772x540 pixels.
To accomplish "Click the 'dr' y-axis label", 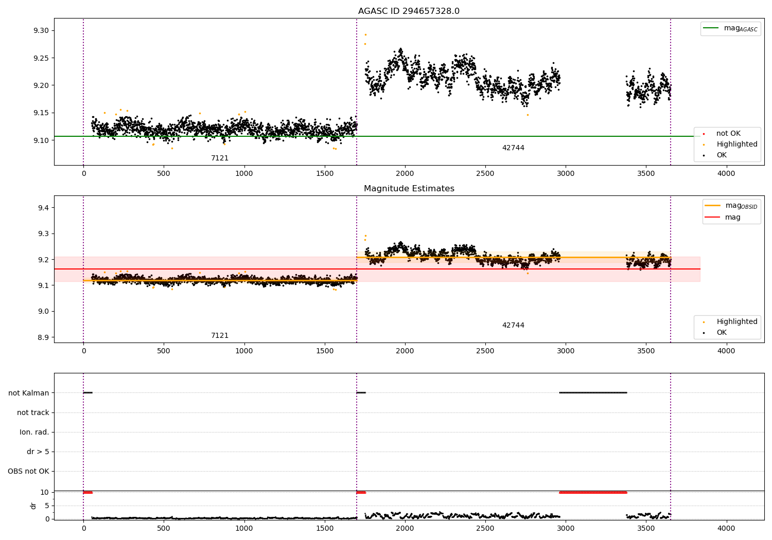I will (x=33, y=506).
